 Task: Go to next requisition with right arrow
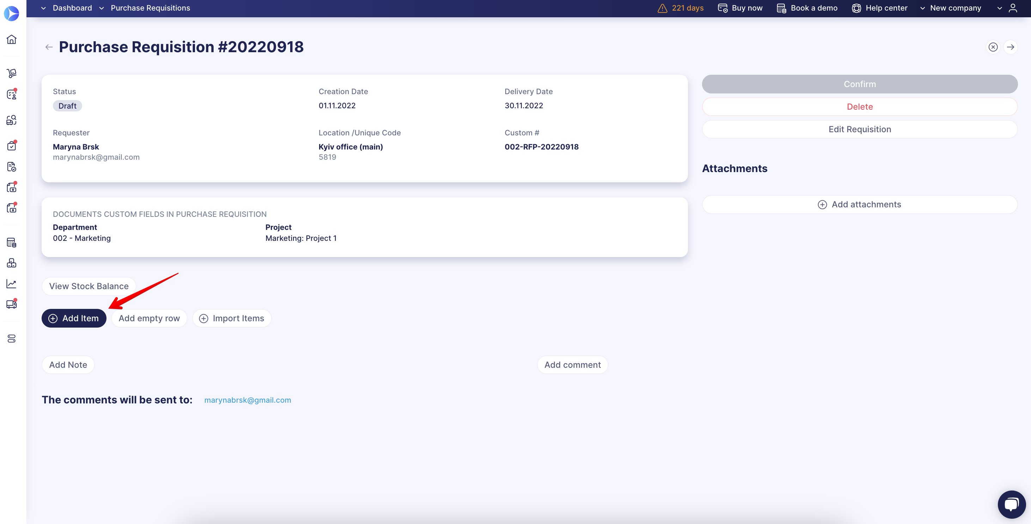click(1011, 47)
